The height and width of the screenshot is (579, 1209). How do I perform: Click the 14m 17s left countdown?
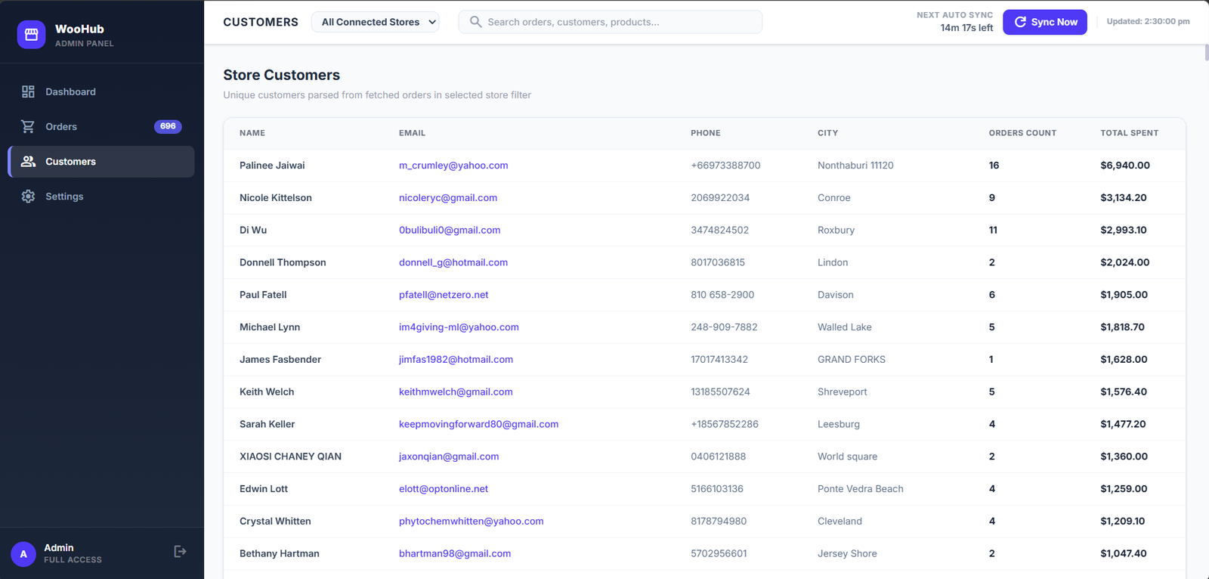click(x=966, y=28)
